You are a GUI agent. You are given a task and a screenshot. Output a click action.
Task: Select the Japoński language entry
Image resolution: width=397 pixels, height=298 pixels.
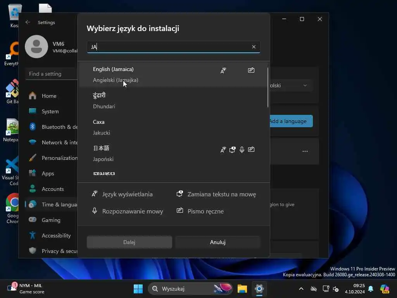click(173, 154)
